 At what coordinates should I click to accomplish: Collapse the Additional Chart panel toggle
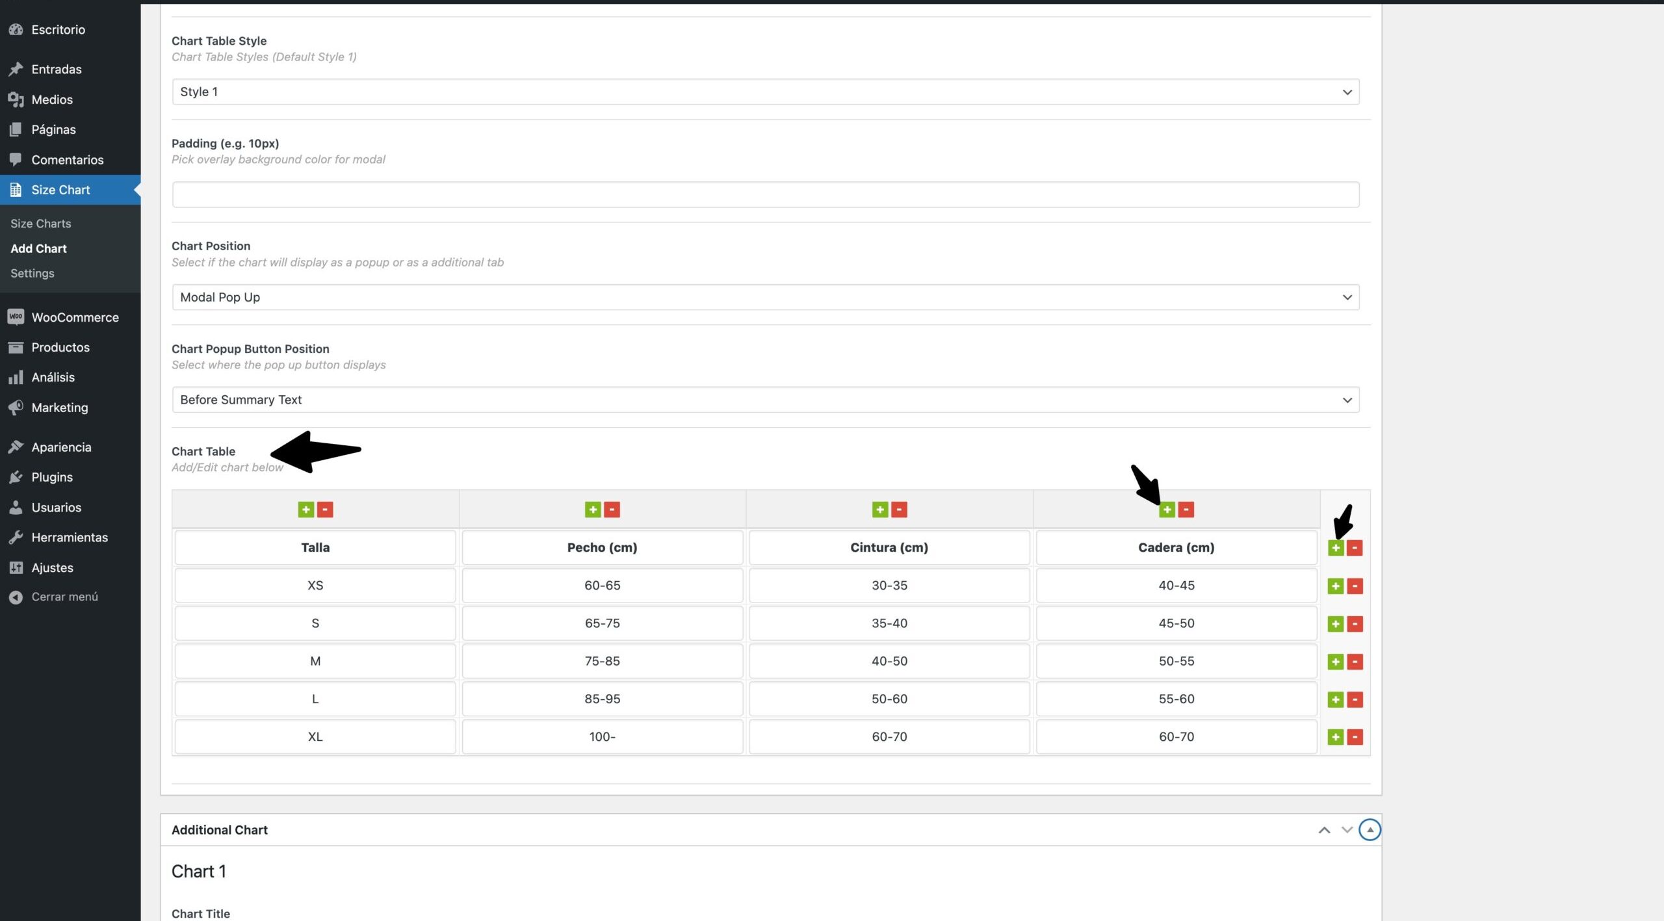1369,830
